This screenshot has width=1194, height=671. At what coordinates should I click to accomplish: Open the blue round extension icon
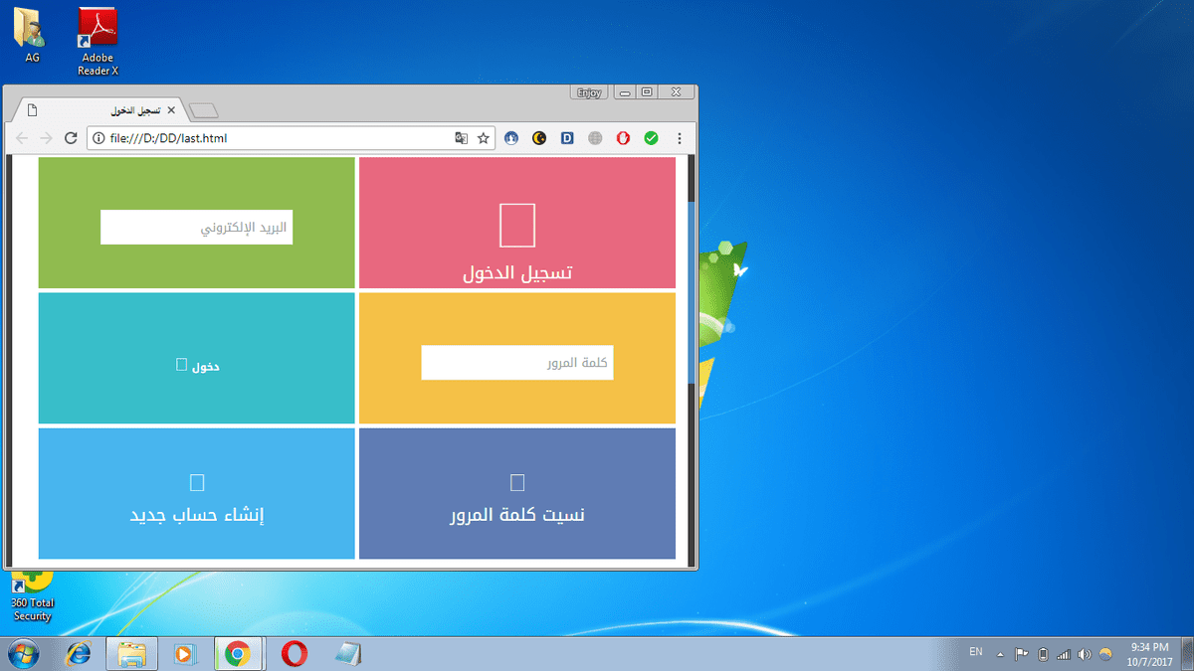pos(511,138)
